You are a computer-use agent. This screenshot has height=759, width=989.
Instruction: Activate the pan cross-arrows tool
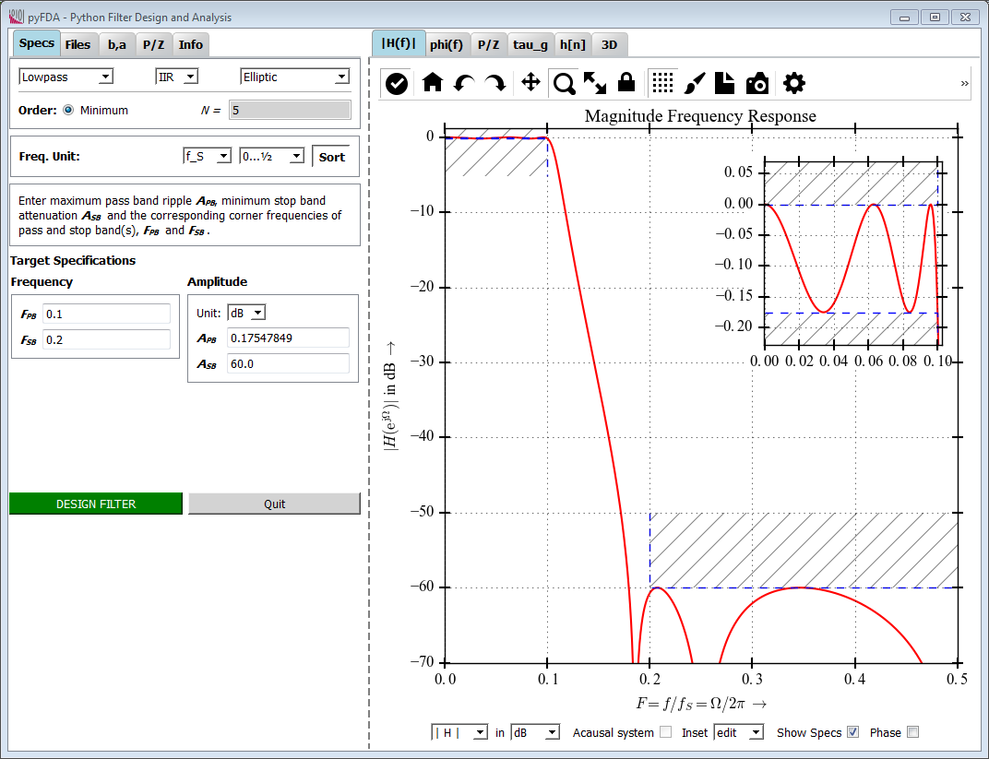pyautogui.click(x=531, y=83)
